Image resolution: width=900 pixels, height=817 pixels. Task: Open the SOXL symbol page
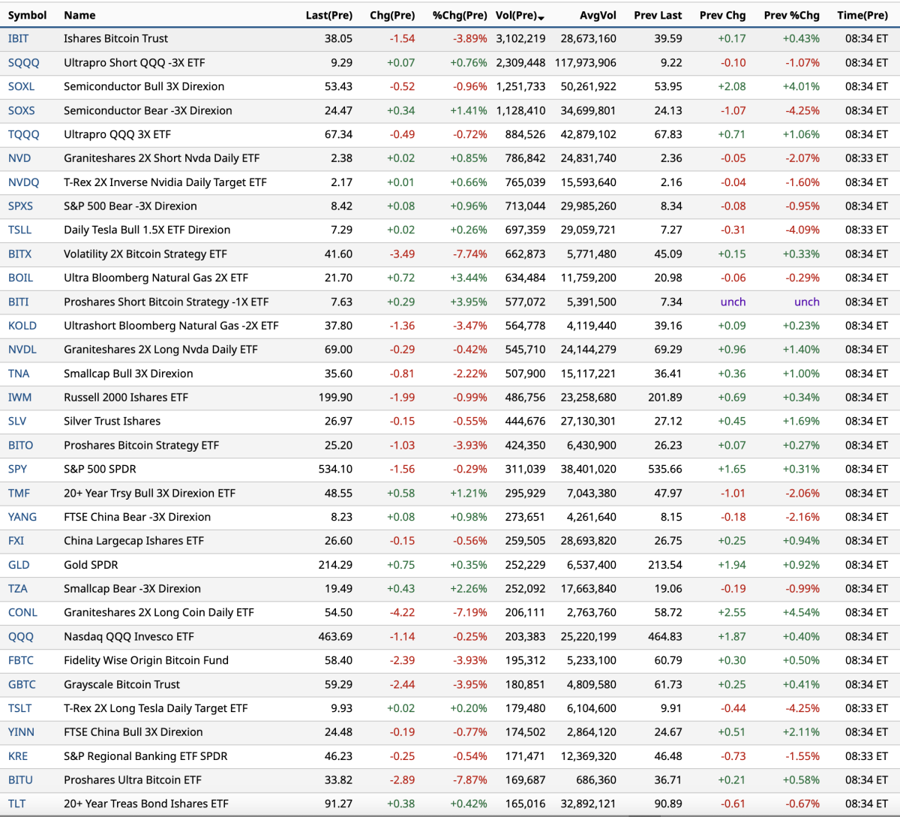tap(21, 86)
